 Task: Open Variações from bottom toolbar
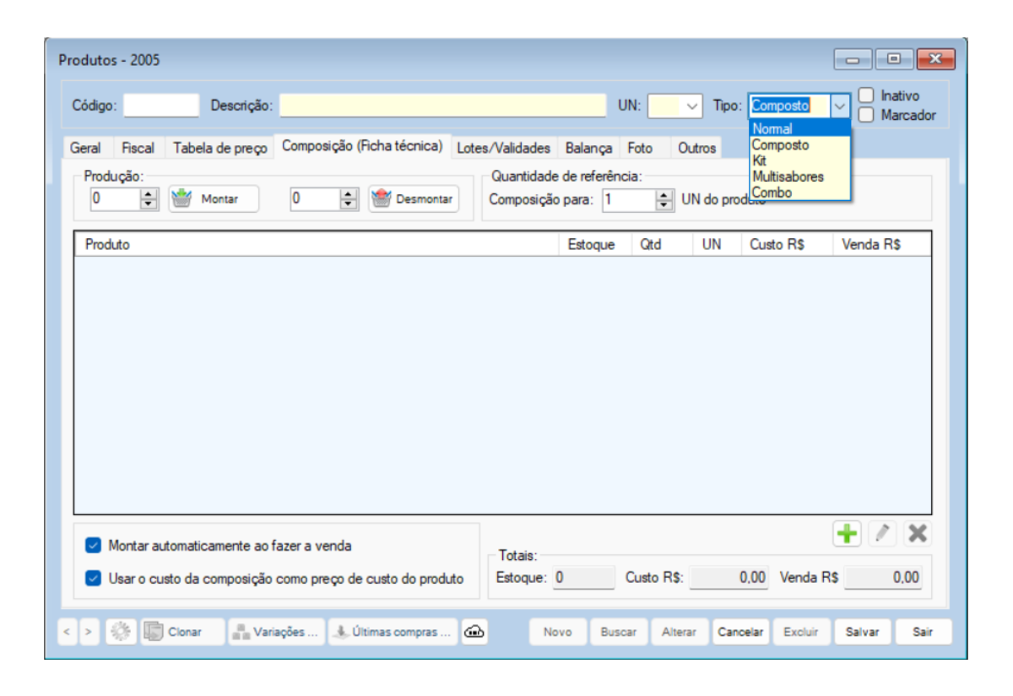[x=276, y=632]
